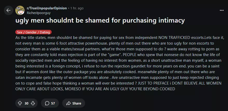Viewport: 228px width, 111px height.
Task: Open the TrueUnpopularOpinion community avatar
Action: point(20,10)
